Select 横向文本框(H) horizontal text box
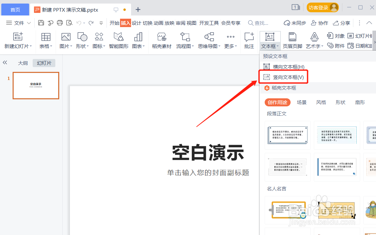 (x=284, y=67)
